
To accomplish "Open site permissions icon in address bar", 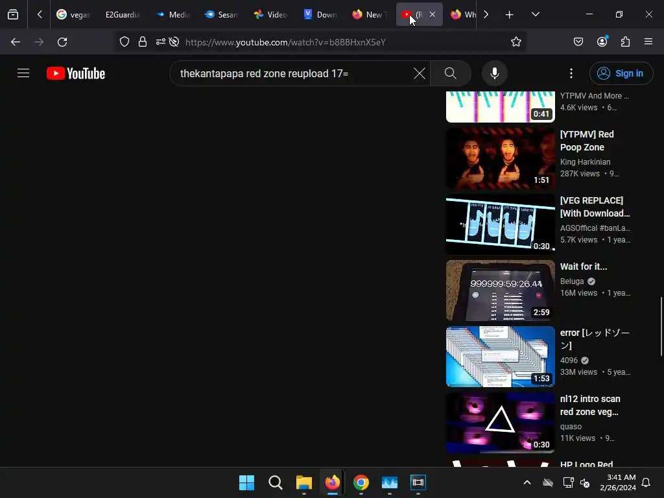I will (x=161, y=42).
